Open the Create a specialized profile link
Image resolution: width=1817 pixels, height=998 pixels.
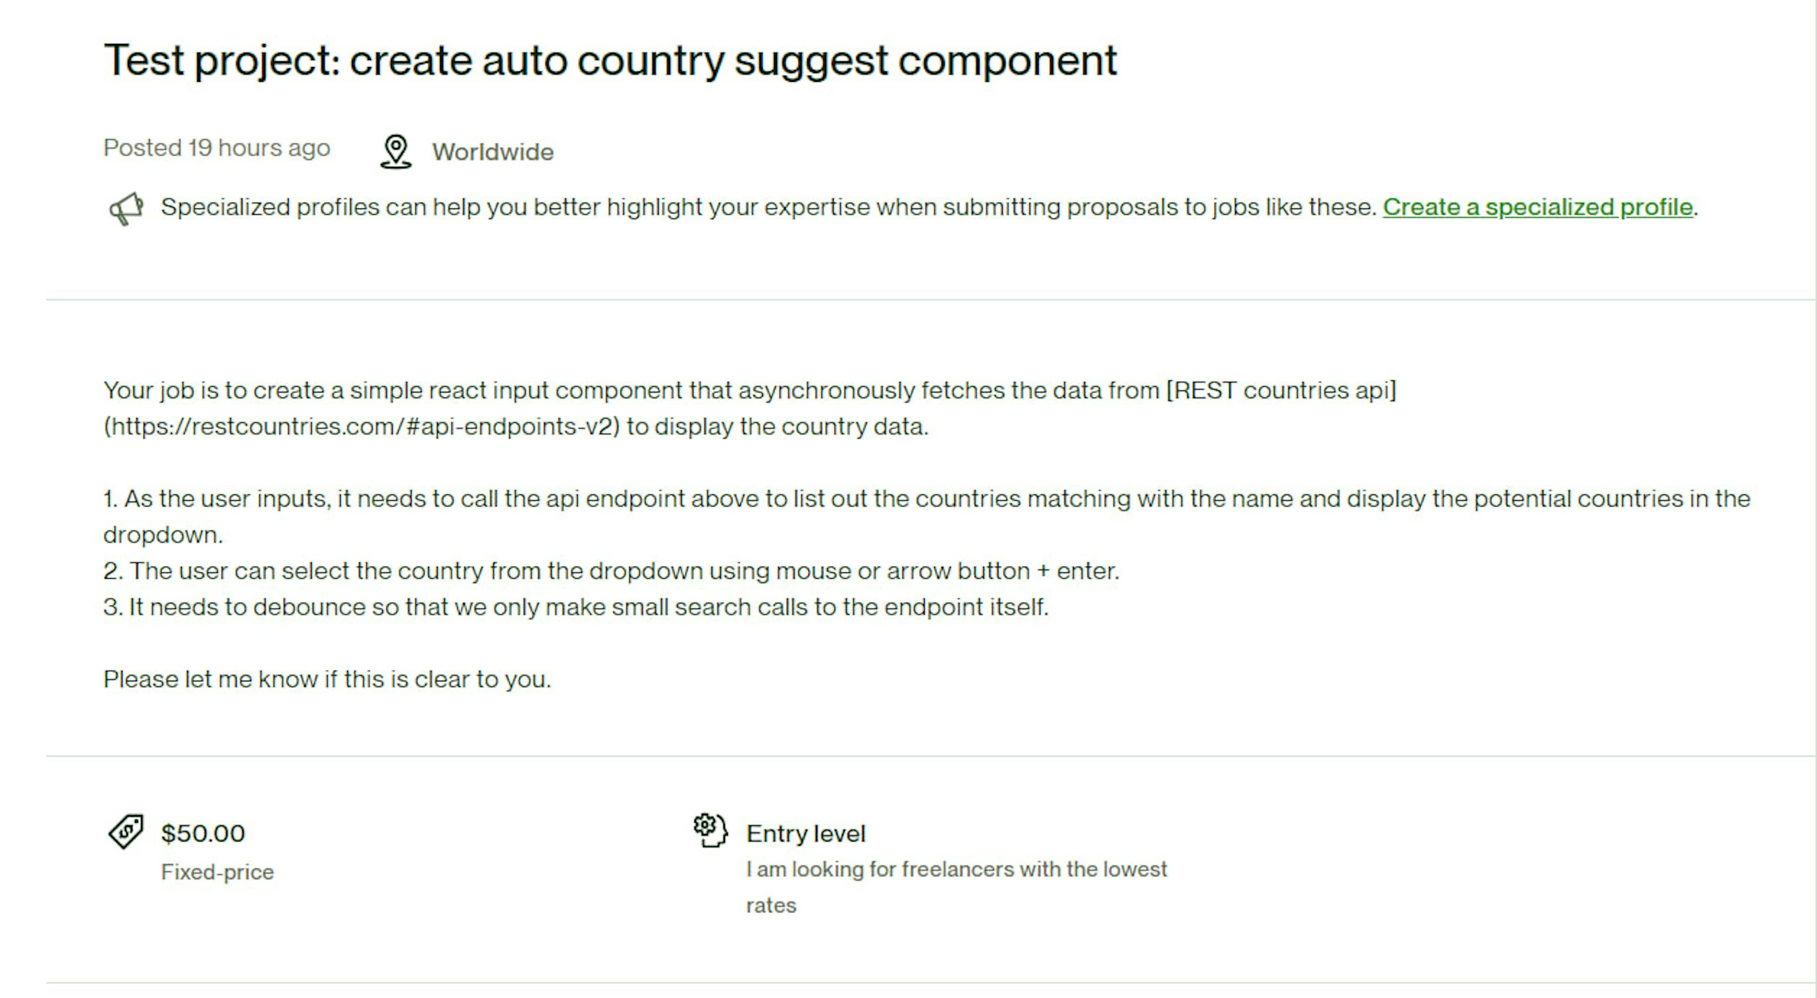[1538, 207]
